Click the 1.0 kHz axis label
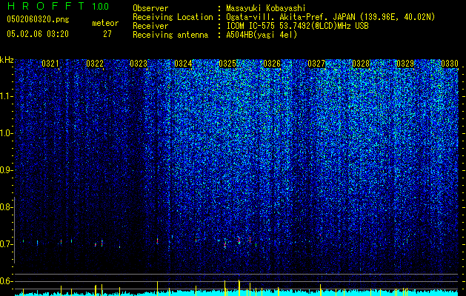 coord(7,133)
